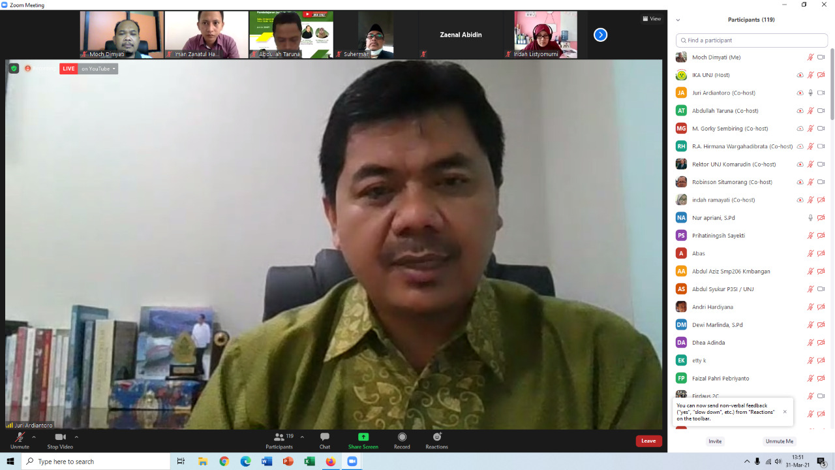Open Excel from the taskbar

click(310, 462)
